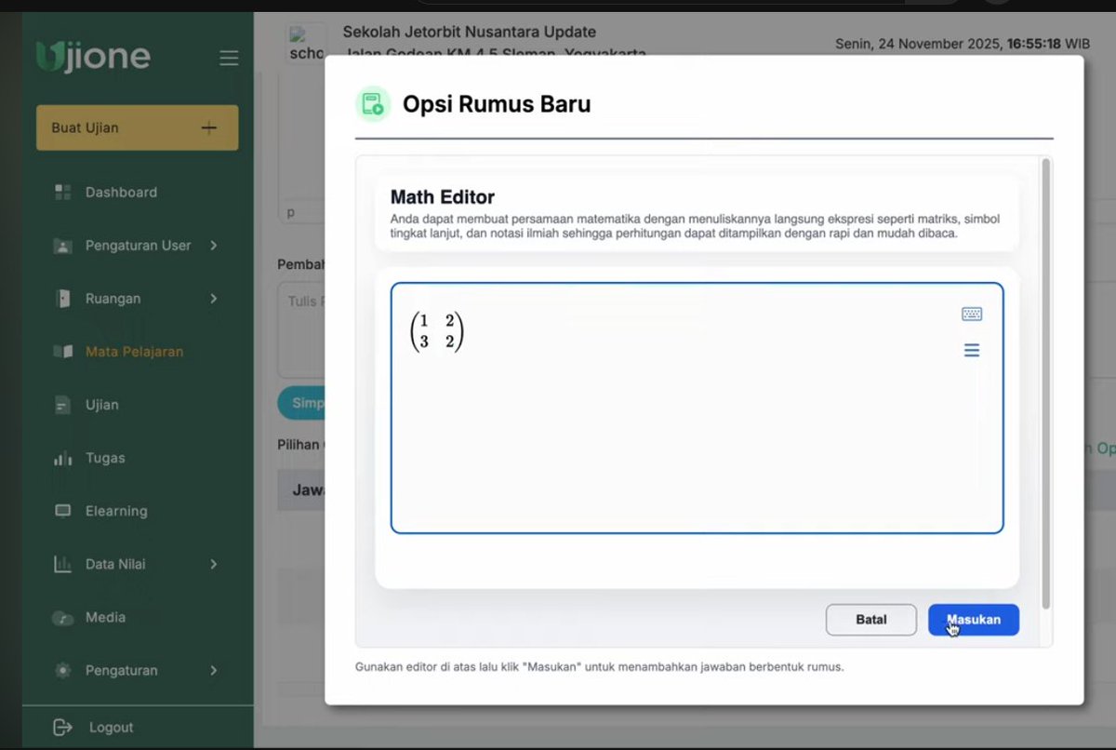Click the Gunakan editor di atas hint text
Viewport: 1116px width, 750px height.
coord(600,667)
